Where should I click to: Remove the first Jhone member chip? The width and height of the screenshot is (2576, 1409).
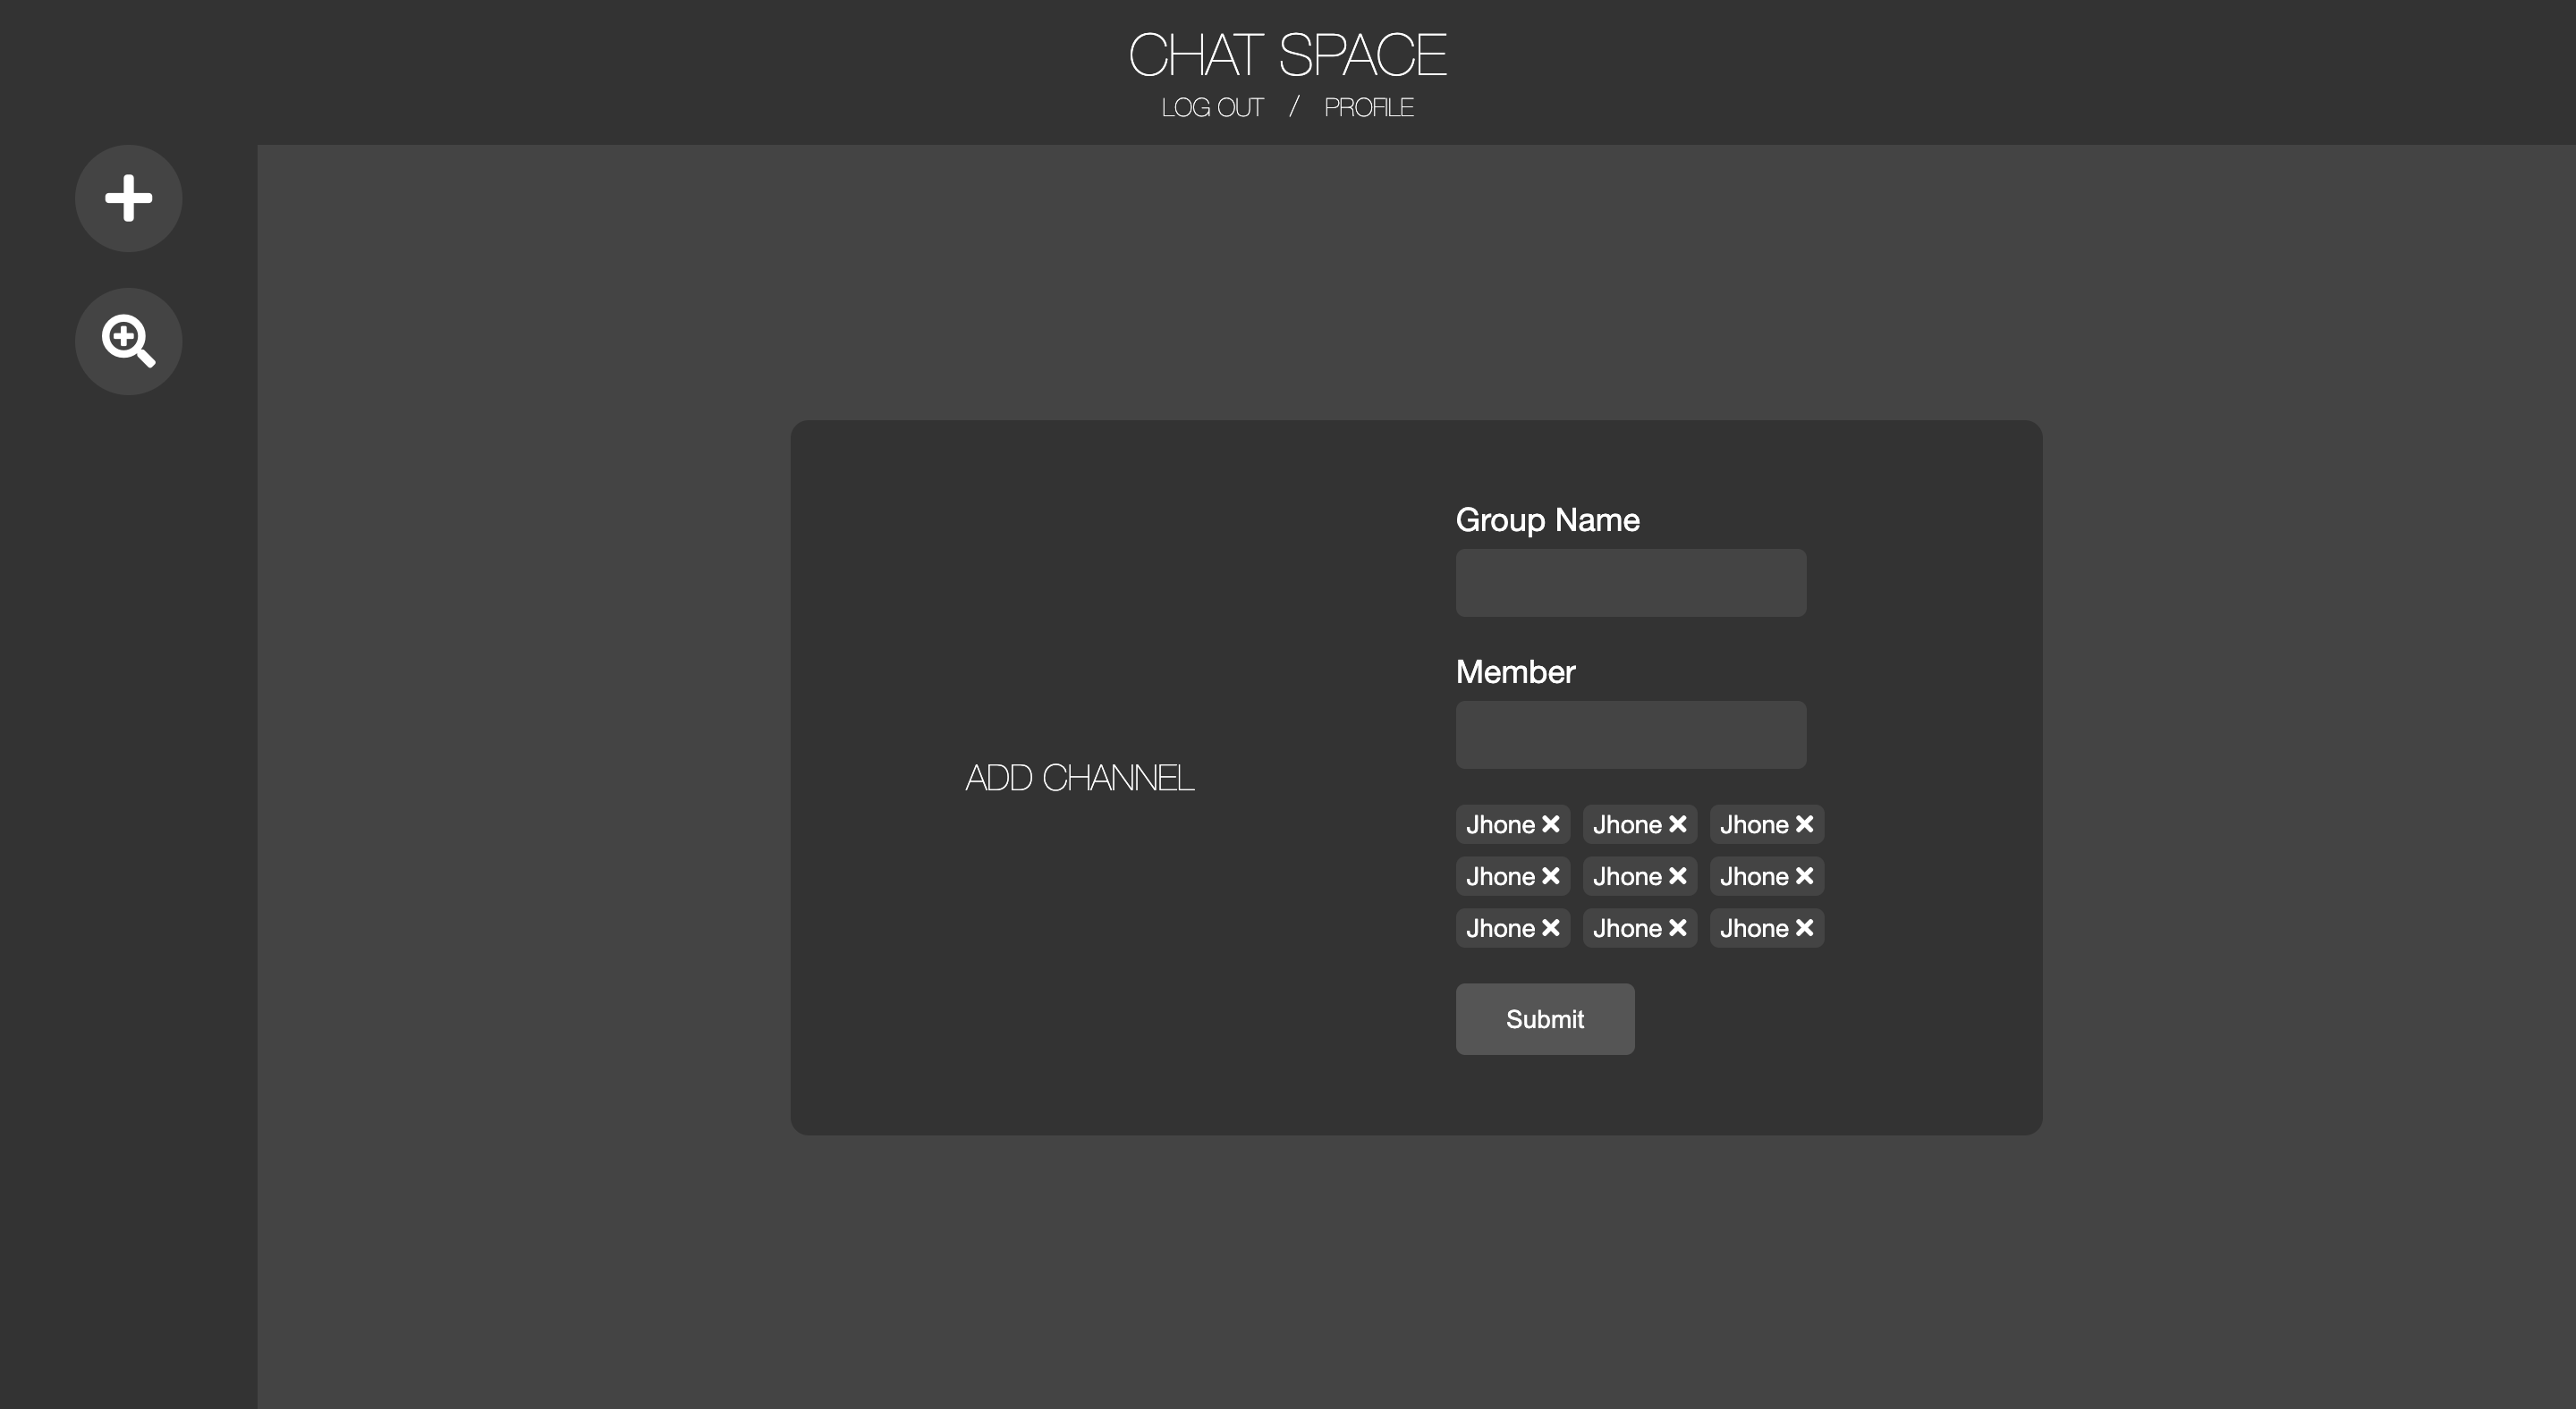[x=1551, y=824]
